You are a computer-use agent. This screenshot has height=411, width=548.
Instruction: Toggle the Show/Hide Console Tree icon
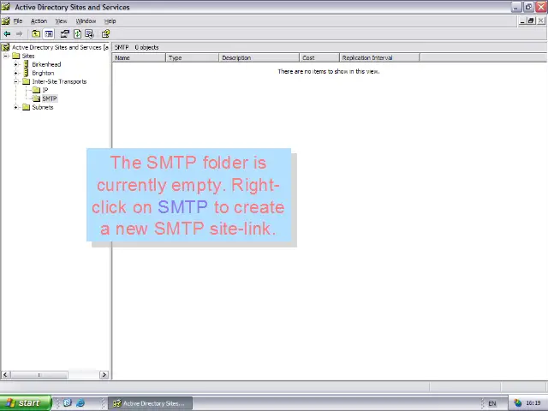(49, 34)
